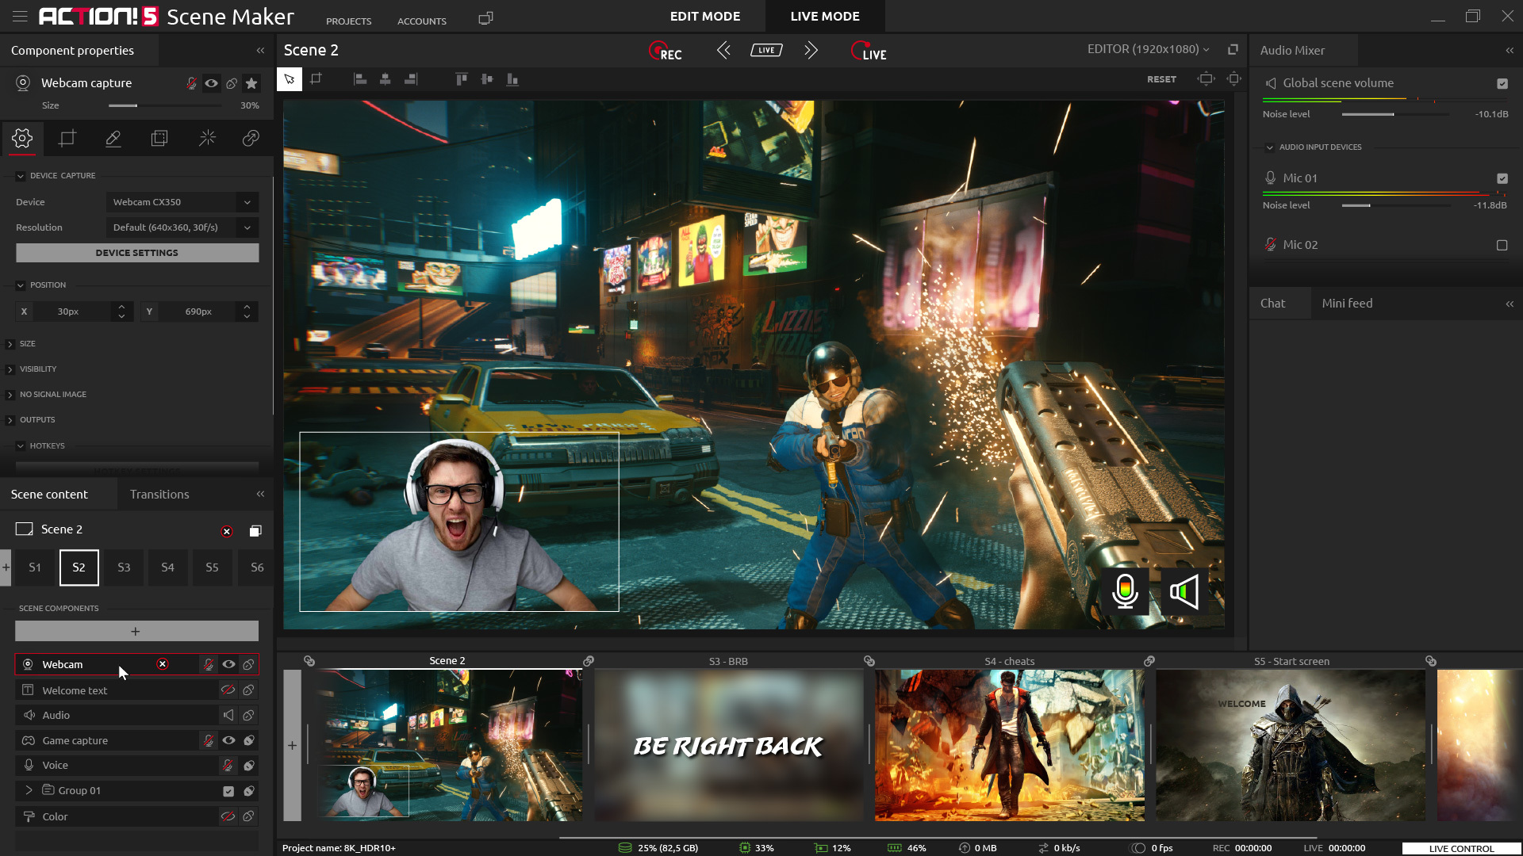Toggle Game capture visibility eye
Image resolution: width=1523 pixels, height=856 pixels.
pyautogui.click(x=228, y=740)
